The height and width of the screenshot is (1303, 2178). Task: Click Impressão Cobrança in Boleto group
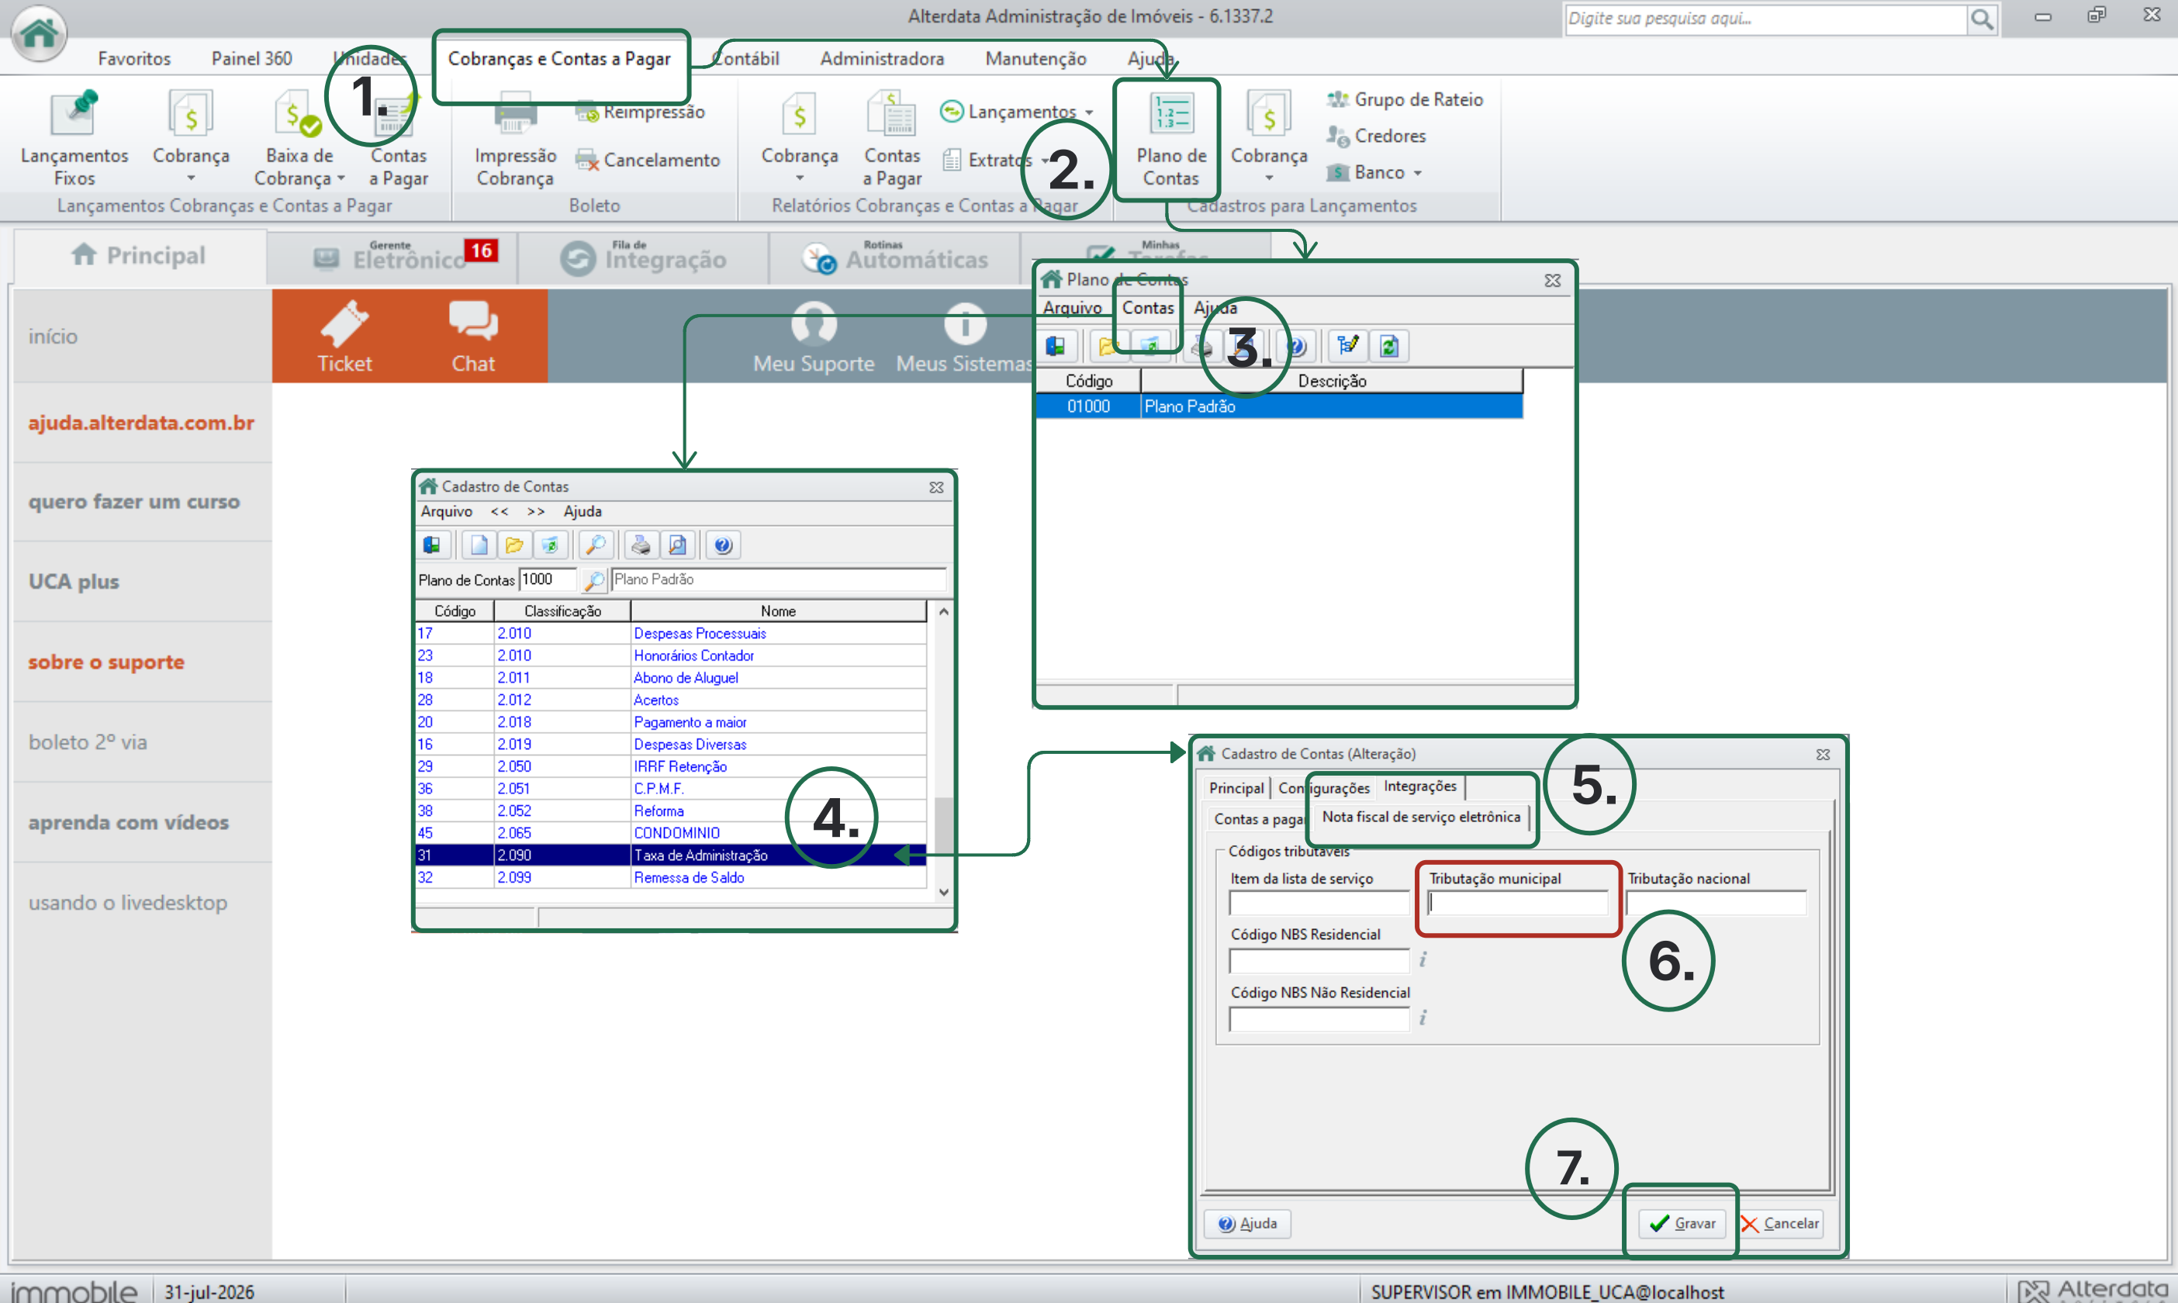(515, 140)
